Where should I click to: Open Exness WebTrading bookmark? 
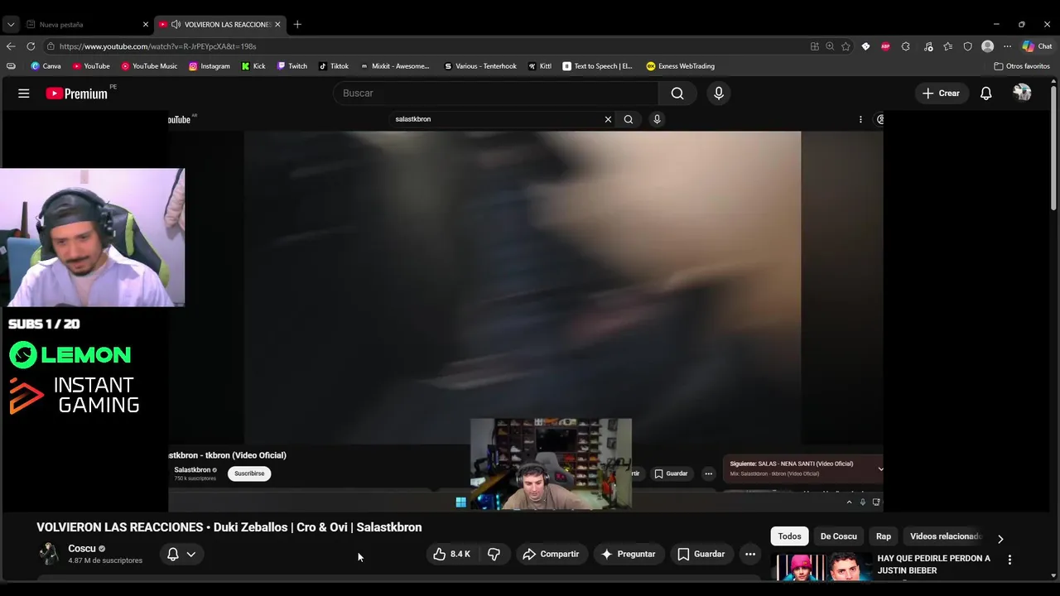pos(681,66)
